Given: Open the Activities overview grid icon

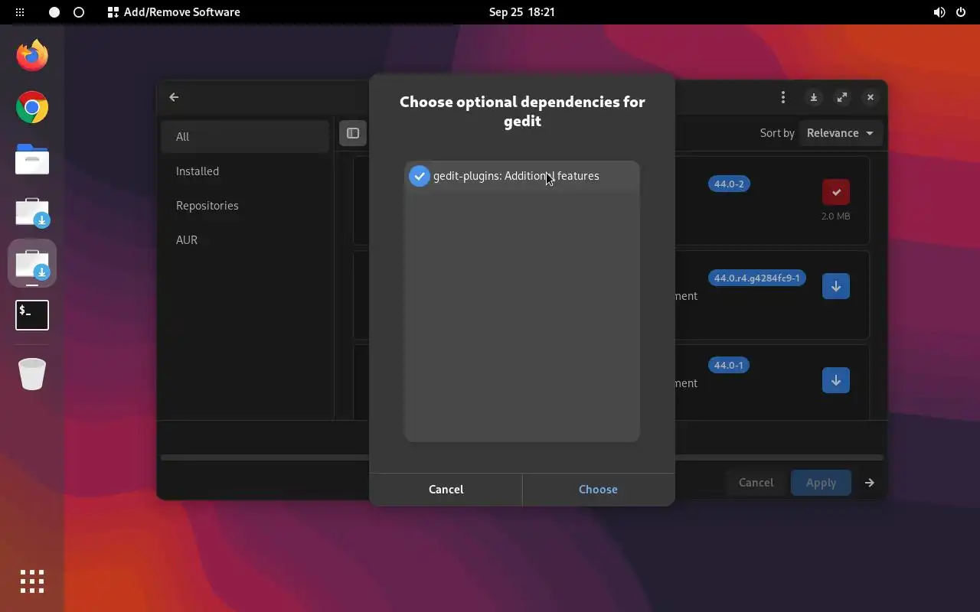Looking at the screenshot, I should click(20, 12).
